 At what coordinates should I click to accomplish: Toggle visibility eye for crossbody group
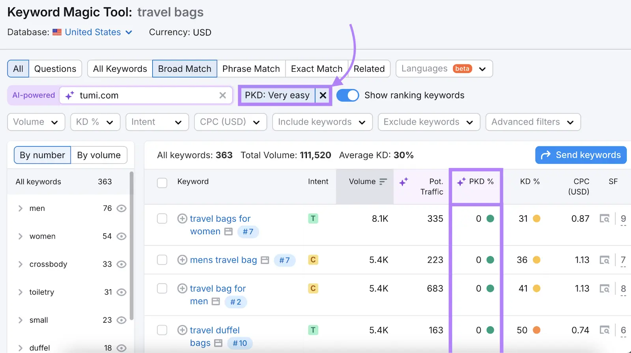(121, 264)
